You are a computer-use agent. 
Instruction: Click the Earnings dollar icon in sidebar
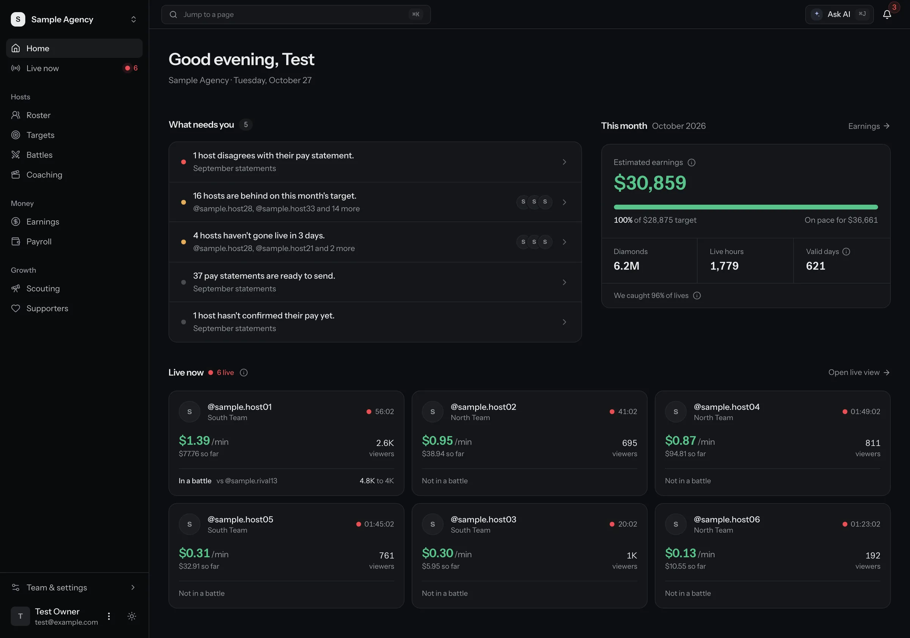point(16,222)
